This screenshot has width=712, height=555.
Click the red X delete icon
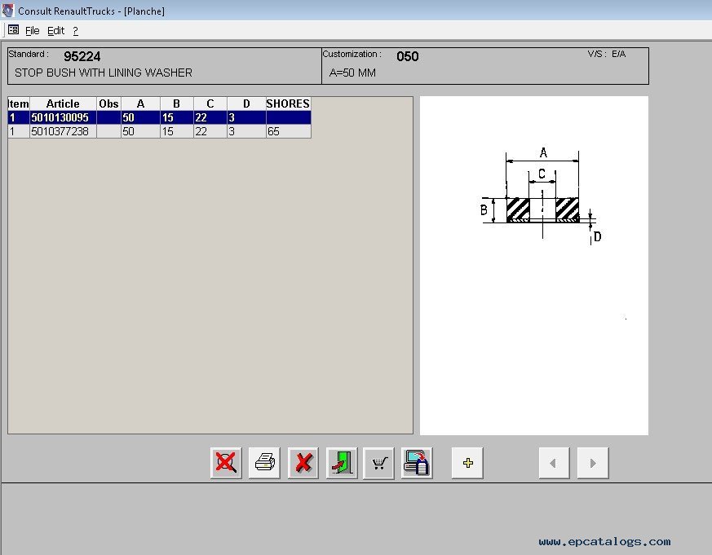pos(303,463)
